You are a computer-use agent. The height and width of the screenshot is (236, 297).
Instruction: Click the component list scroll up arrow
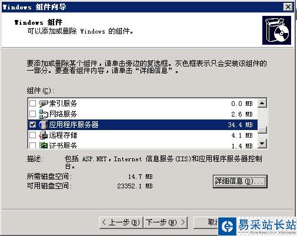click(x=262, y=103)
